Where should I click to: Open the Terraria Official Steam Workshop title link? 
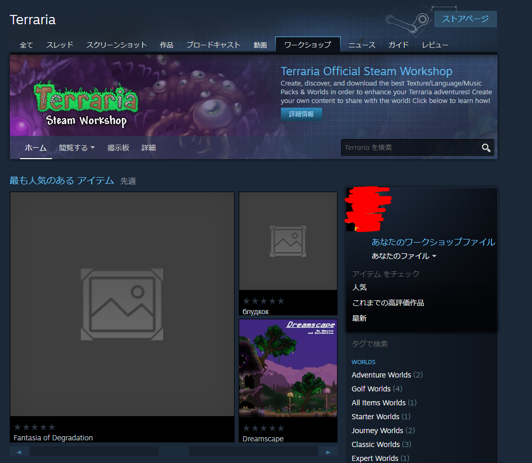pyautogui.click(x=366, y=72)
